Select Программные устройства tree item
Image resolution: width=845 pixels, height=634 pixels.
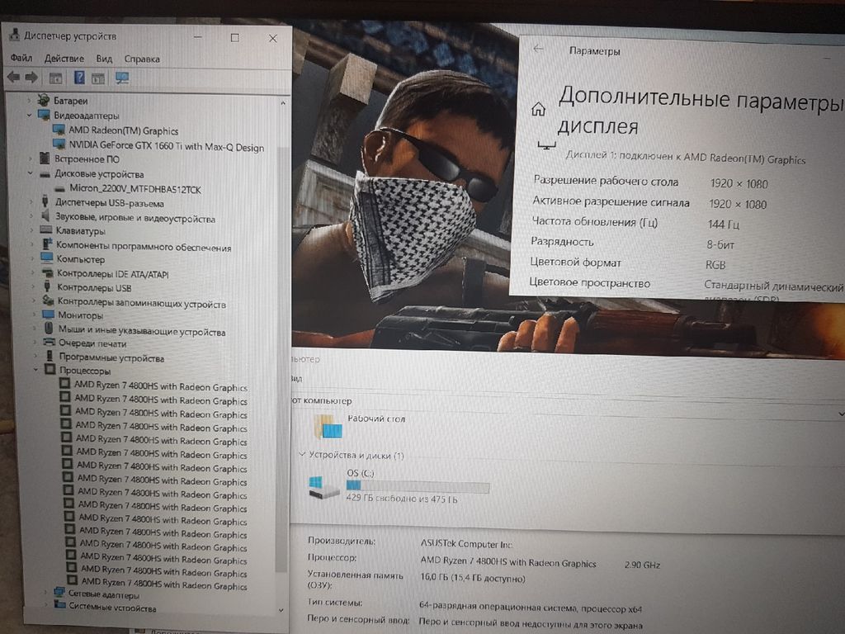point(111,357)
